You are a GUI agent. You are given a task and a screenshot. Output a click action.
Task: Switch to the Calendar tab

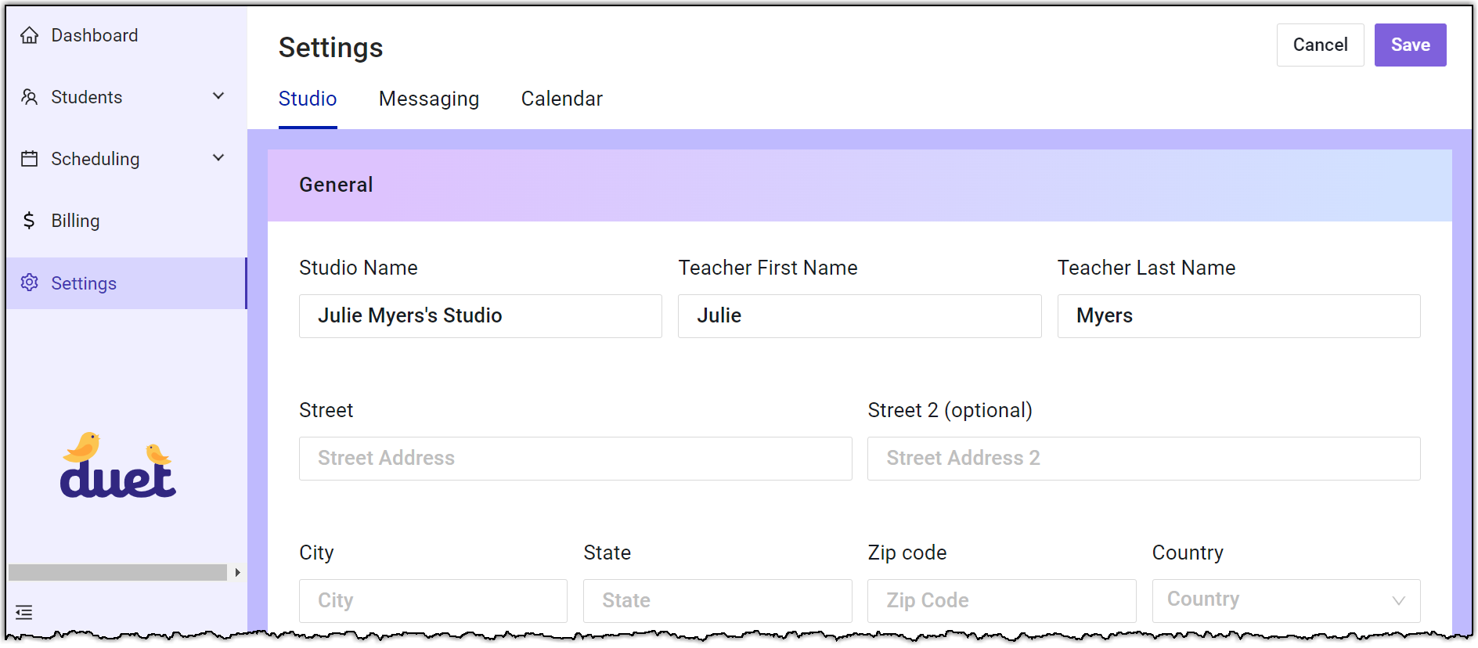(x=561, y=99)
